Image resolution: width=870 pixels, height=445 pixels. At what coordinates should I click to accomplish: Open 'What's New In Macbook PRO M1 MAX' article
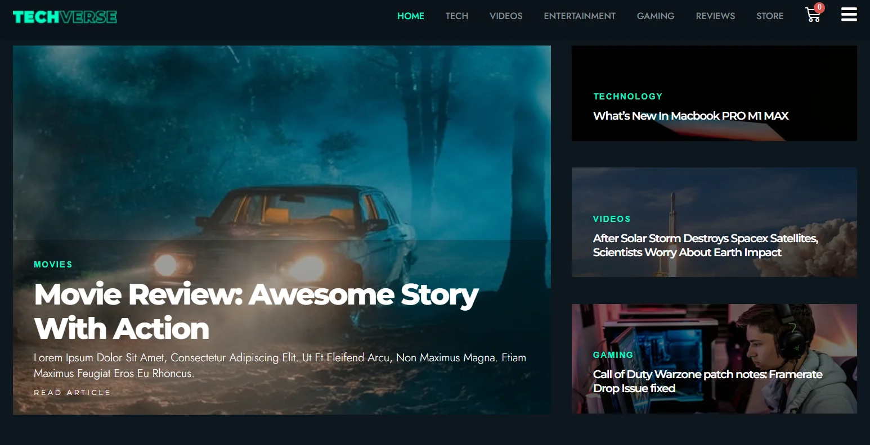[x=690, y=116]
